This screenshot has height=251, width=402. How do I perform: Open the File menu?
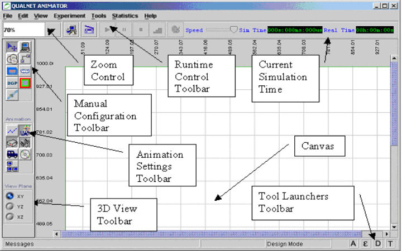click(x=7, y=16)
